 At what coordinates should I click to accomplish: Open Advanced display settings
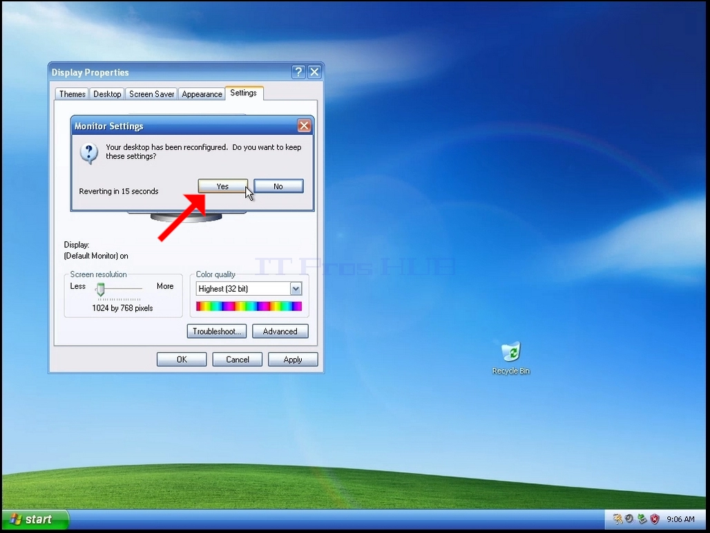[280, 331]
